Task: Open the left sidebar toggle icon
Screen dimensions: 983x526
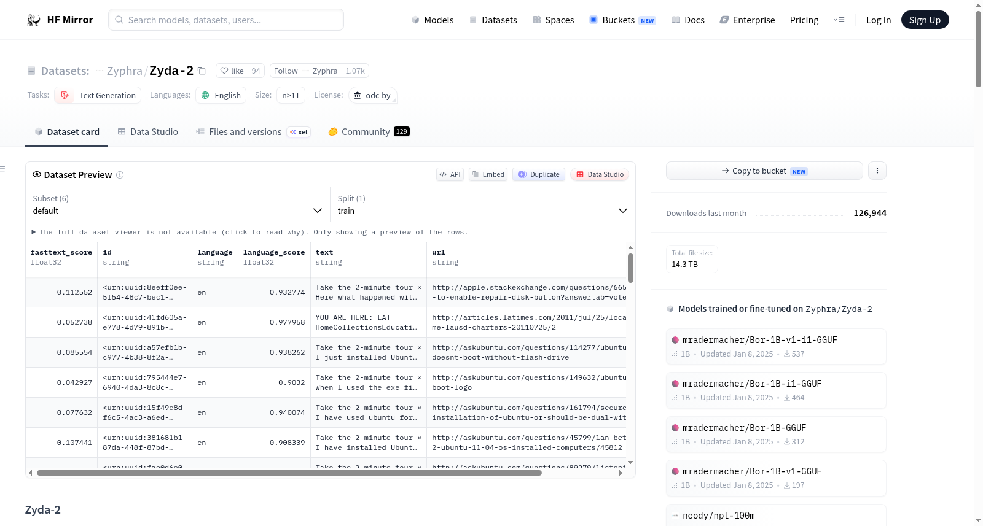Action: tap(2, 169)
